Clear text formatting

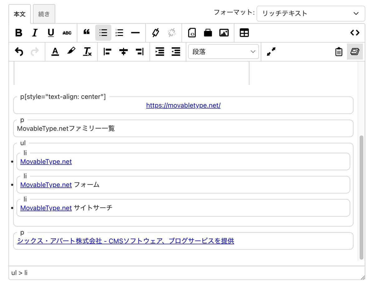[87, 52]
